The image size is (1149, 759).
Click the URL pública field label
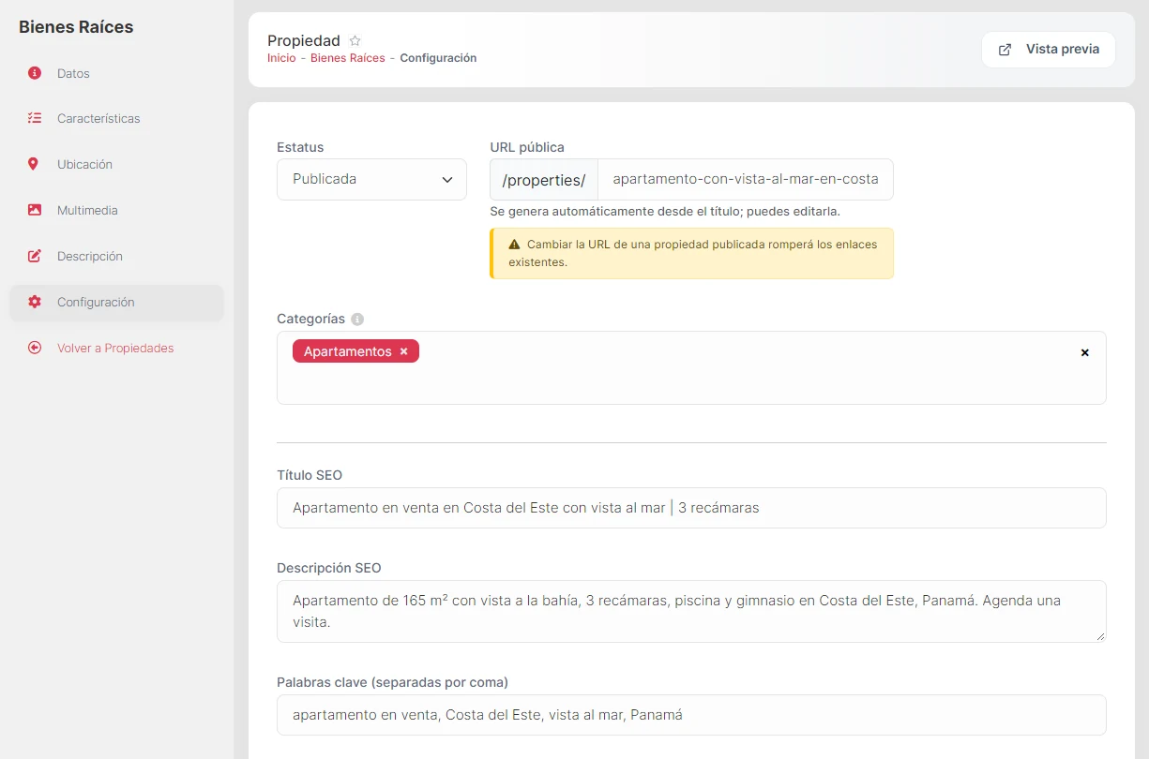point(527,147)
